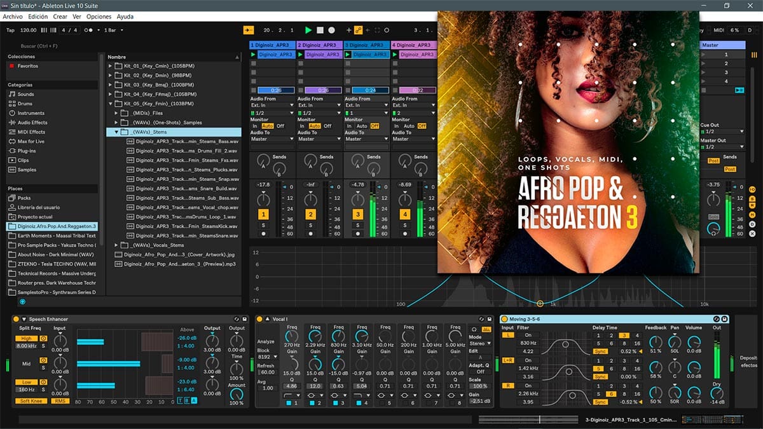
Task: Select the Samples category icon
Action: point(12,170)
